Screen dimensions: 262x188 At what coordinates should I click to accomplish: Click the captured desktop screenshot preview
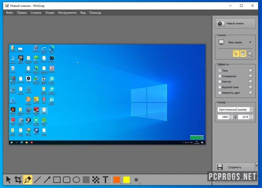[x=107, y=94]
